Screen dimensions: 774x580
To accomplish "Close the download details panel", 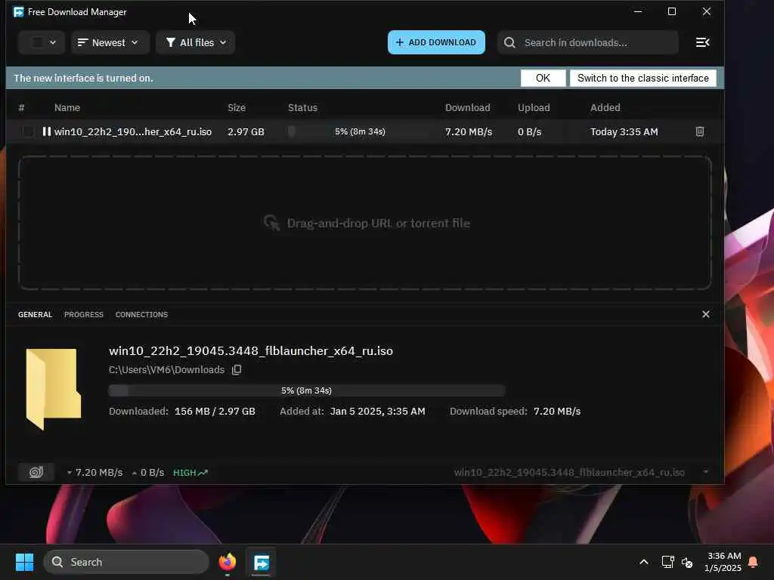I will 706,314.
